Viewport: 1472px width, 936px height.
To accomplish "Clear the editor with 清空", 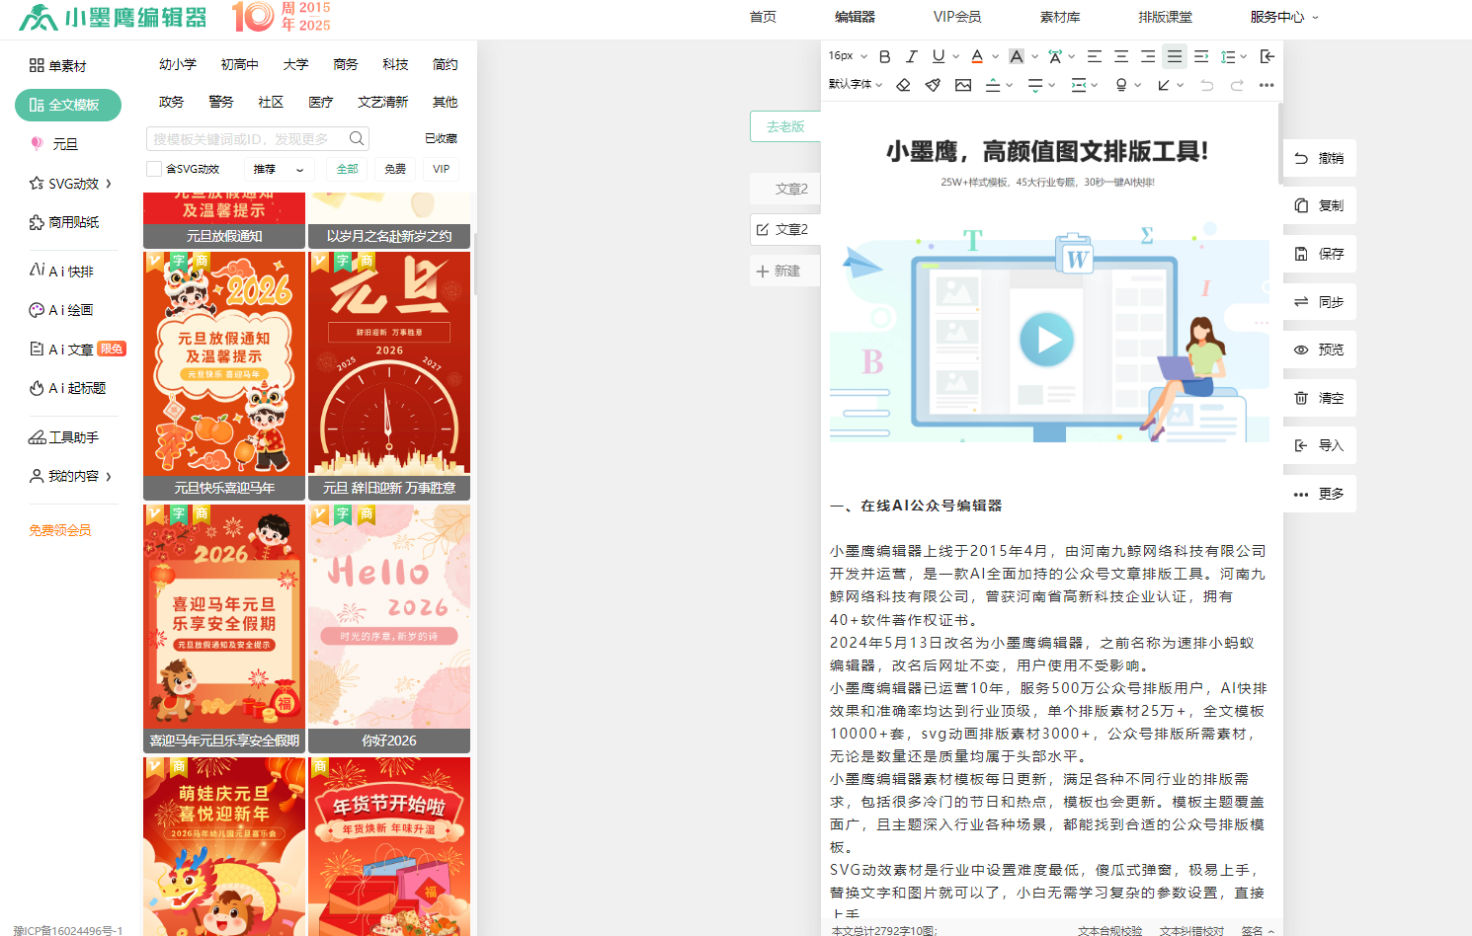I will point(1319,398).
